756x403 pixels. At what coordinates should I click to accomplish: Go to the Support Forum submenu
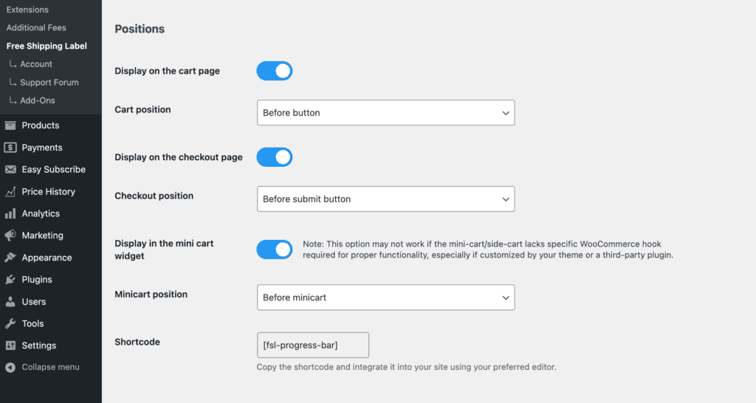(49, 83)
